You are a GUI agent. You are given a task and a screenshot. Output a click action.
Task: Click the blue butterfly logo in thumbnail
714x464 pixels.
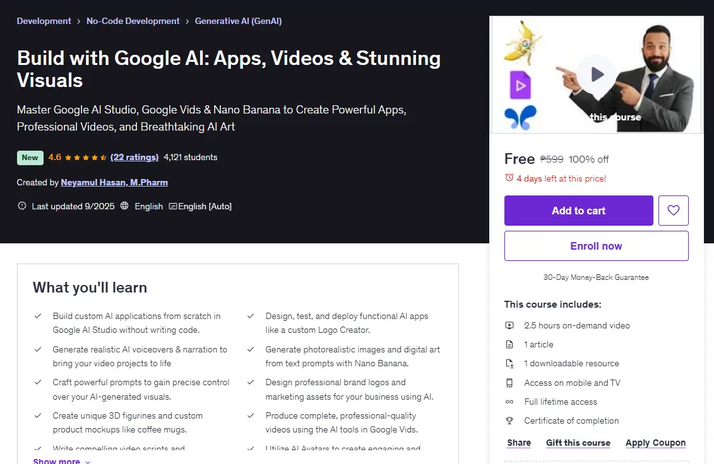pyautogui.click(x=520, y=118)
